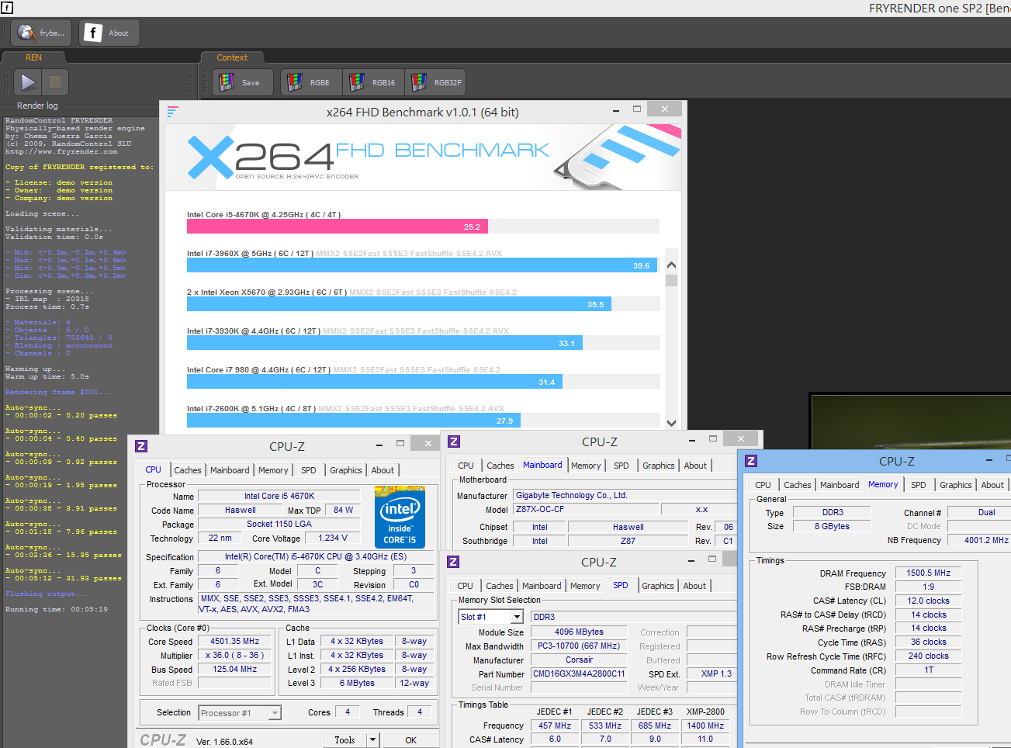Save the render image via Save icon
Image resolution: width=1011 pixels, height=748 pixels.
[x=243, y=82]
